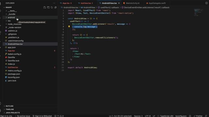Collapse all folders in Explorer
Viewport: 209px width, 117px height.
point(56,7)
